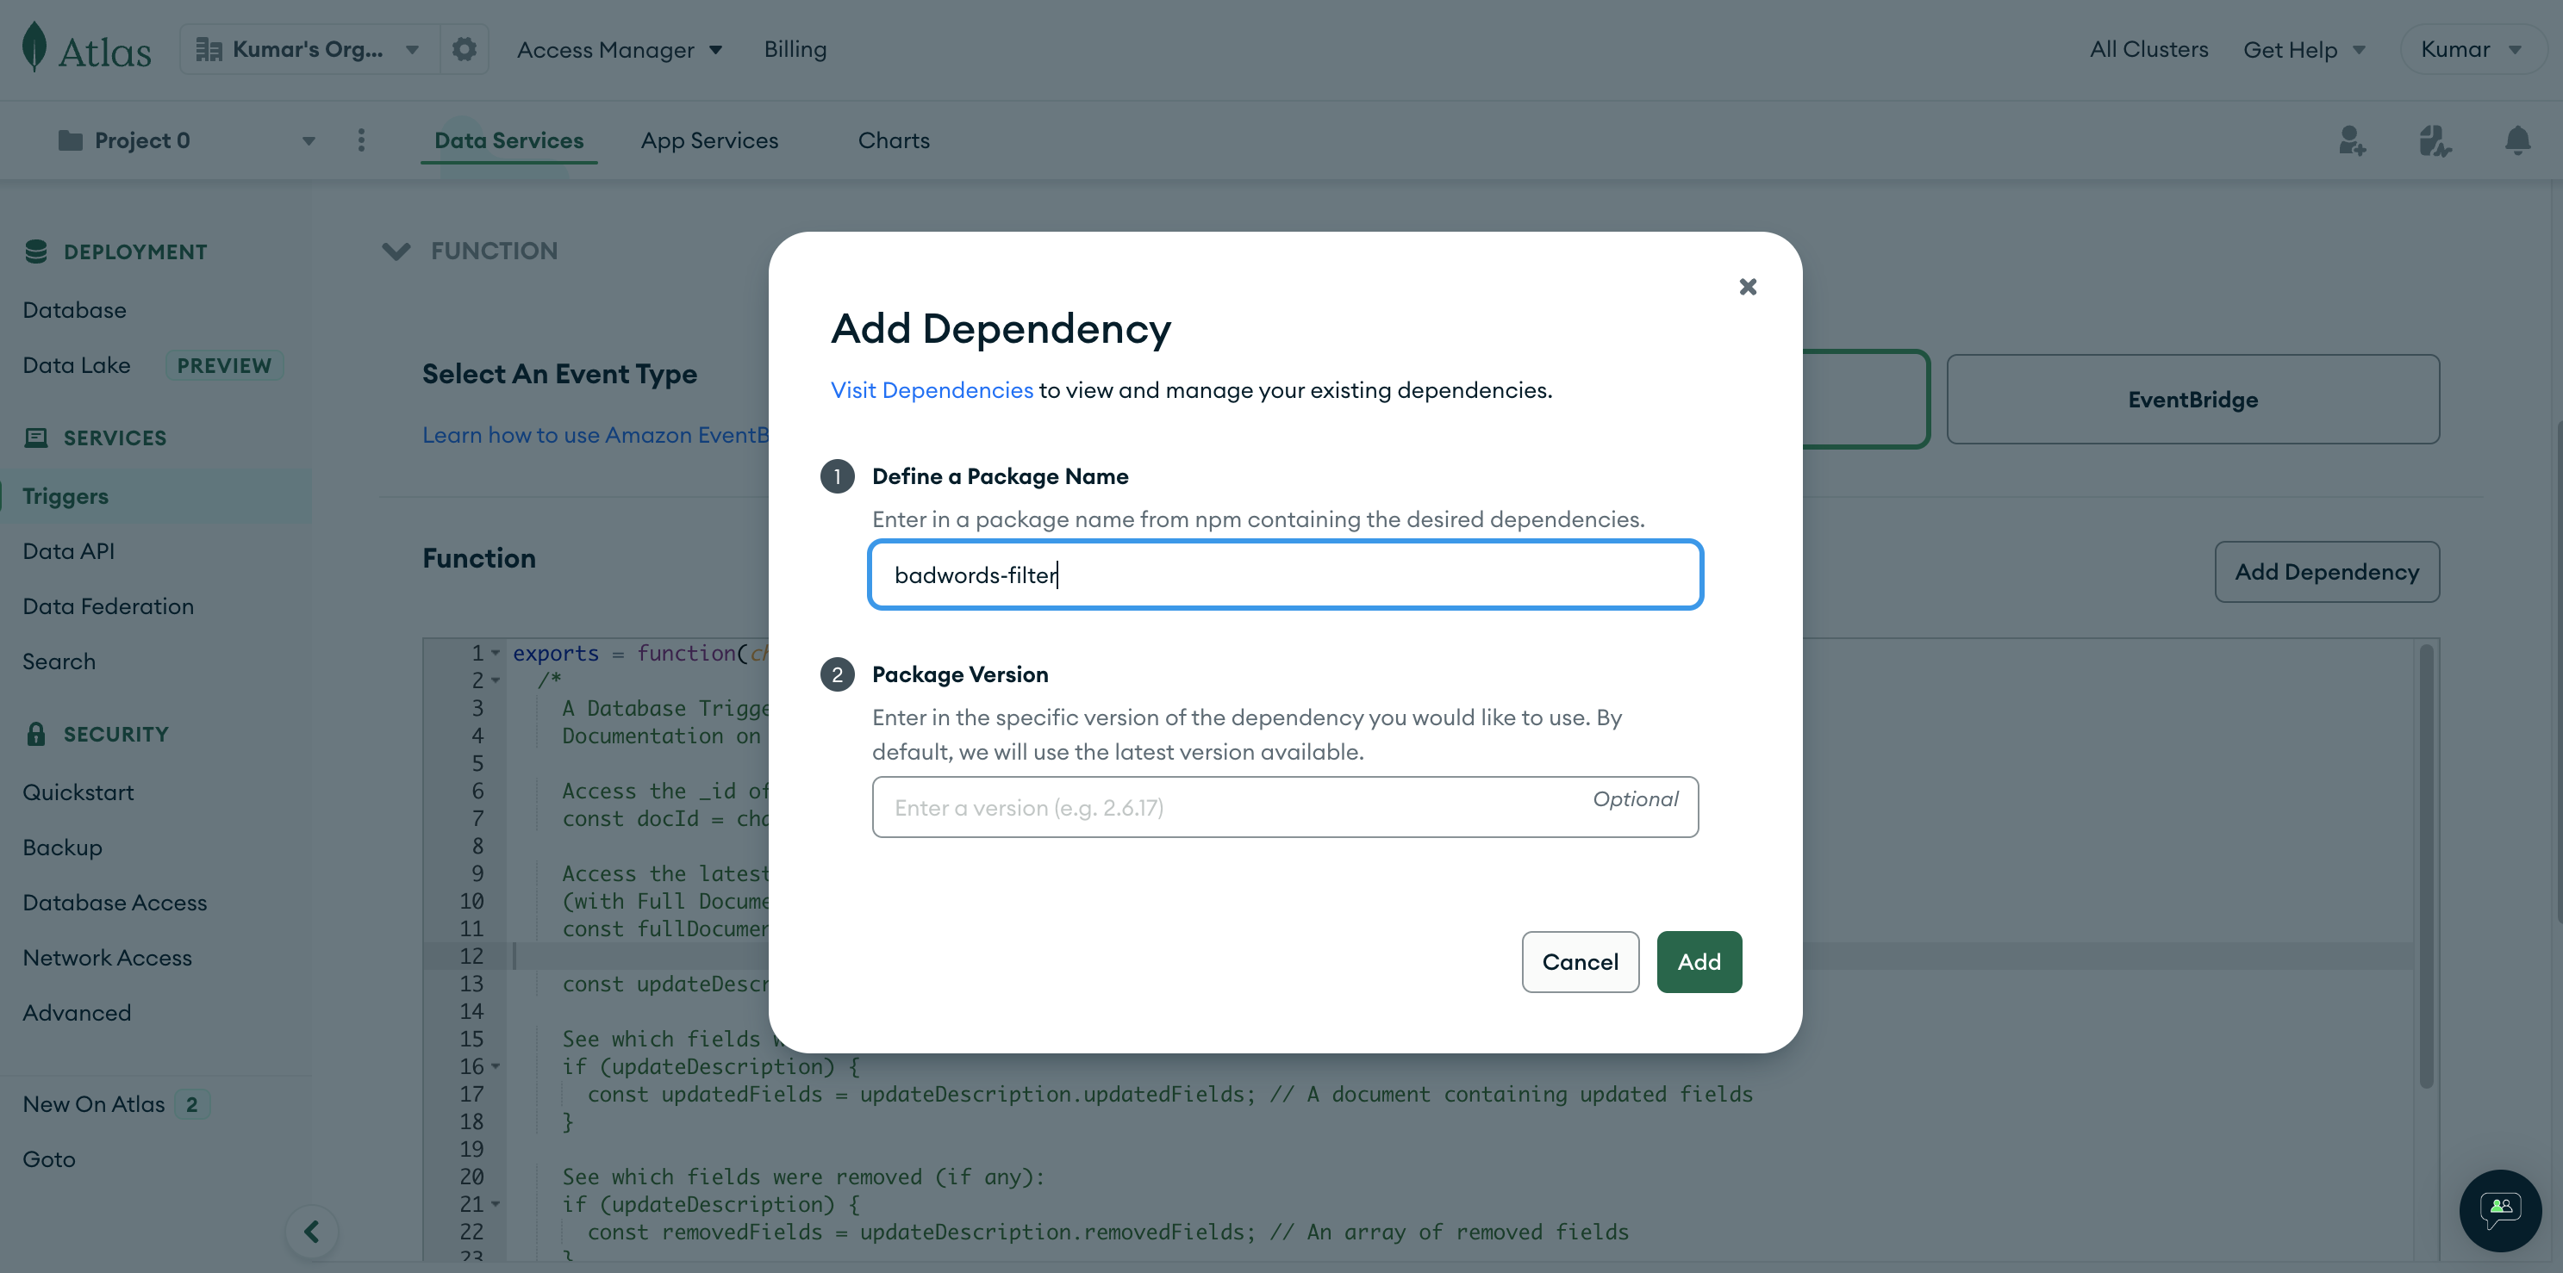Focus the package version input field
Screen dimensions: 2563x1273
[1284, 806]
